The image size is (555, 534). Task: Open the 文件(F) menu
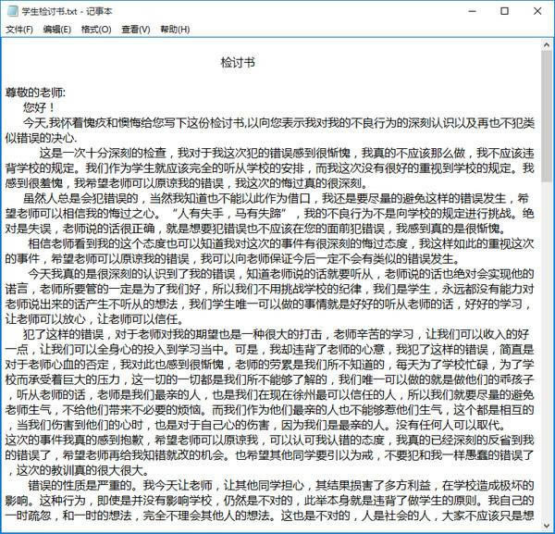pos(19,30)
